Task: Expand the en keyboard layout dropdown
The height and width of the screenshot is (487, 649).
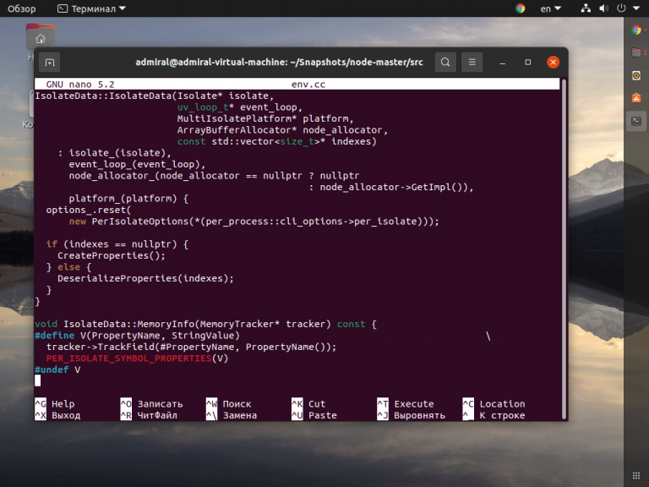Action: coord(550,8)
